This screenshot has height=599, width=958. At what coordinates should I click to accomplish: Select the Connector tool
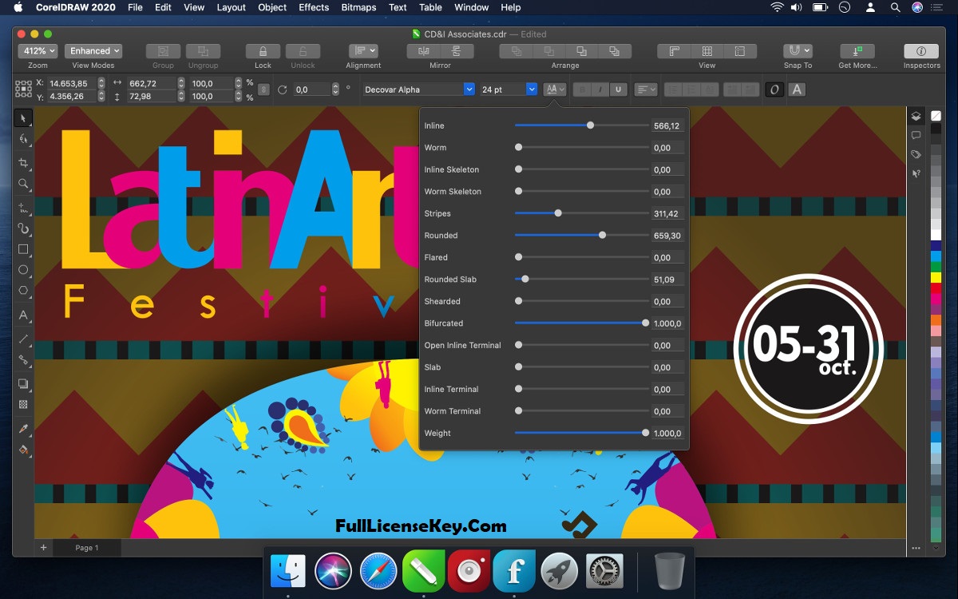click(x=23, y=360)
